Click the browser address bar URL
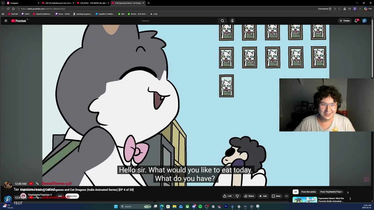374x210 pixels. (x=43, y=9)
